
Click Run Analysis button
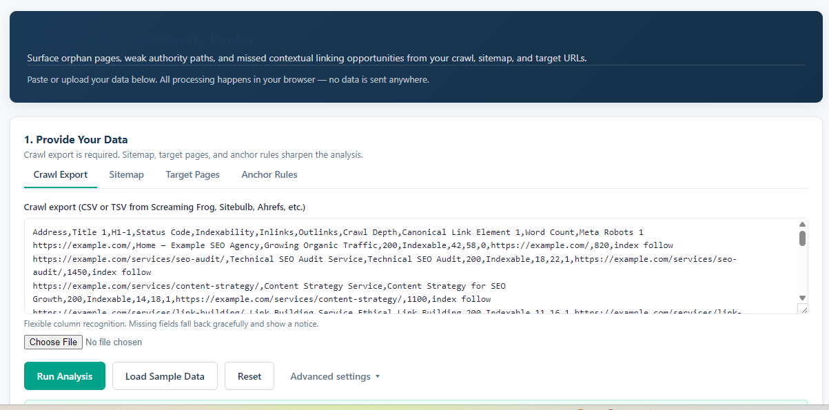65,376
